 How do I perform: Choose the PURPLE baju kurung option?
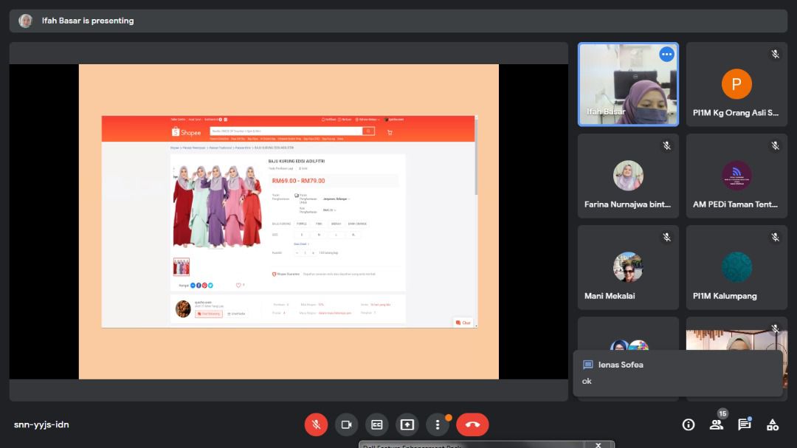click(301, 224)
